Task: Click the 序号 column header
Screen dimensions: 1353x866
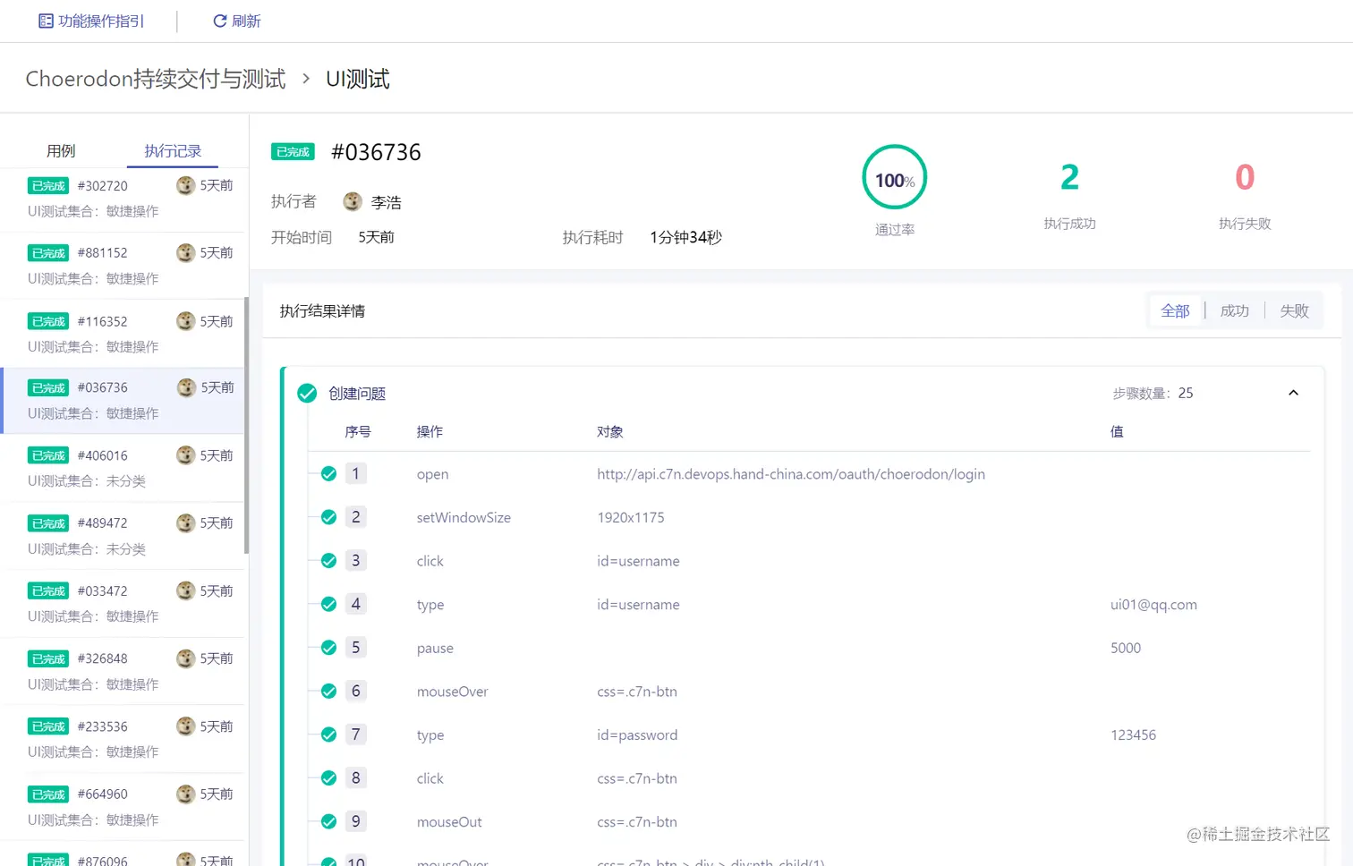Action: [x=358, y=431]
